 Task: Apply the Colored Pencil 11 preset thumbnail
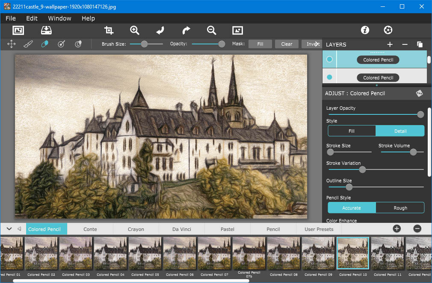point(388,253)
